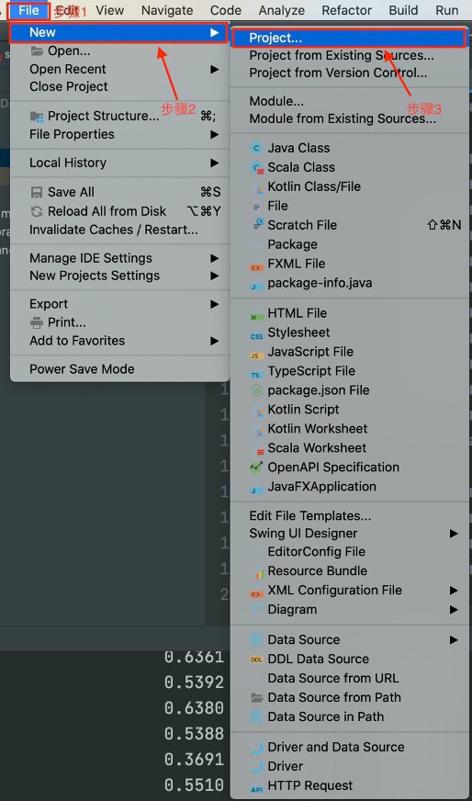Click the Java Class icon

click(256, 148)
